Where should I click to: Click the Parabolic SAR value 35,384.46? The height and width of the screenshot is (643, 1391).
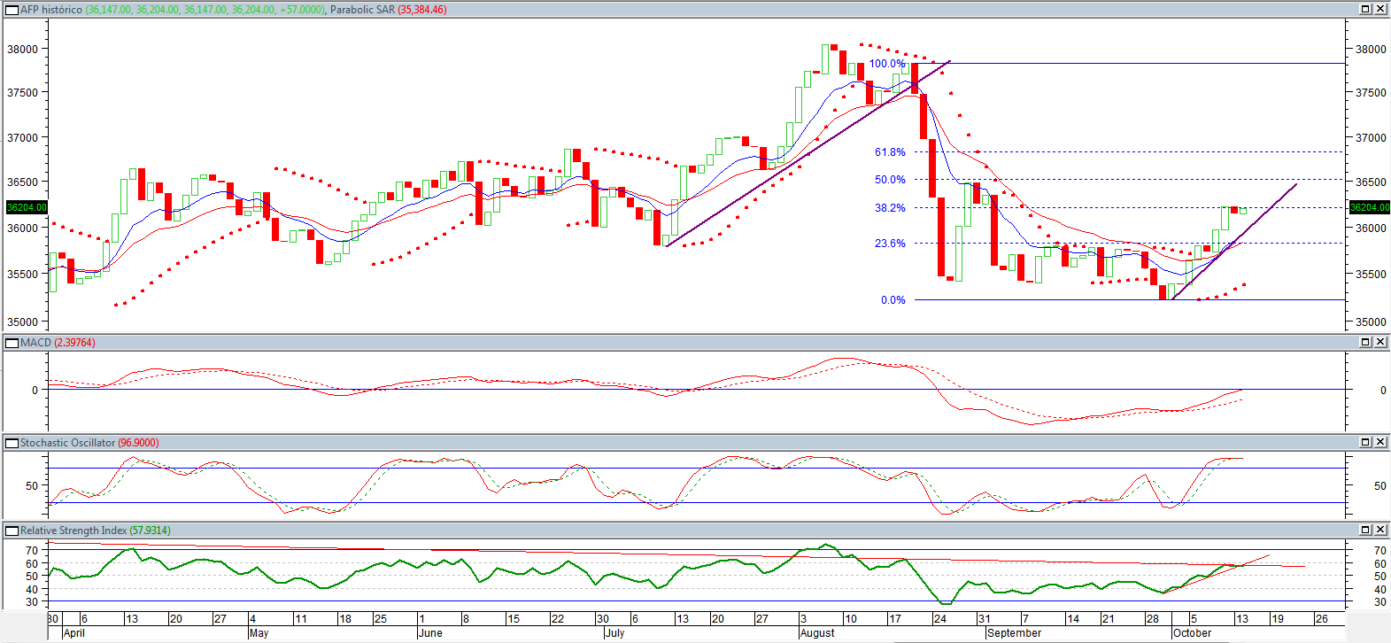pyautogui.click(x=422, y=10)
